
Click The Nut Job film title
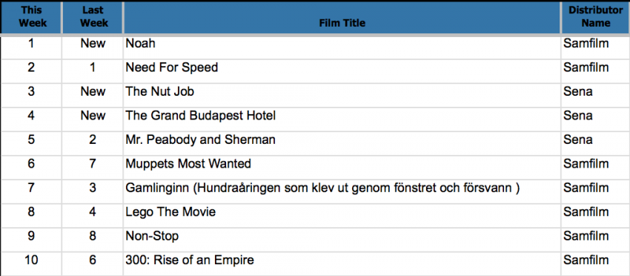(160, 92)
